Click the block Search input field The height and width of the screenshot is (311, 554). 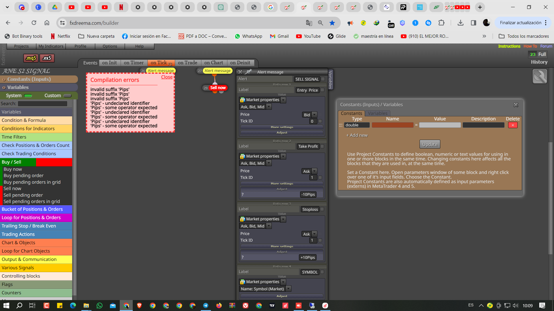(43, 104)
